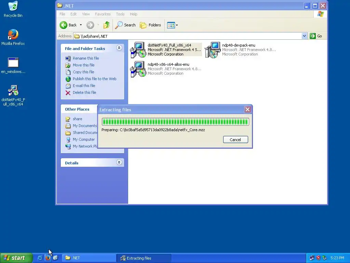The width and height of the screenshot is (350, 263).
Task: Click the Preparing file path text
Action: (153, 130)
